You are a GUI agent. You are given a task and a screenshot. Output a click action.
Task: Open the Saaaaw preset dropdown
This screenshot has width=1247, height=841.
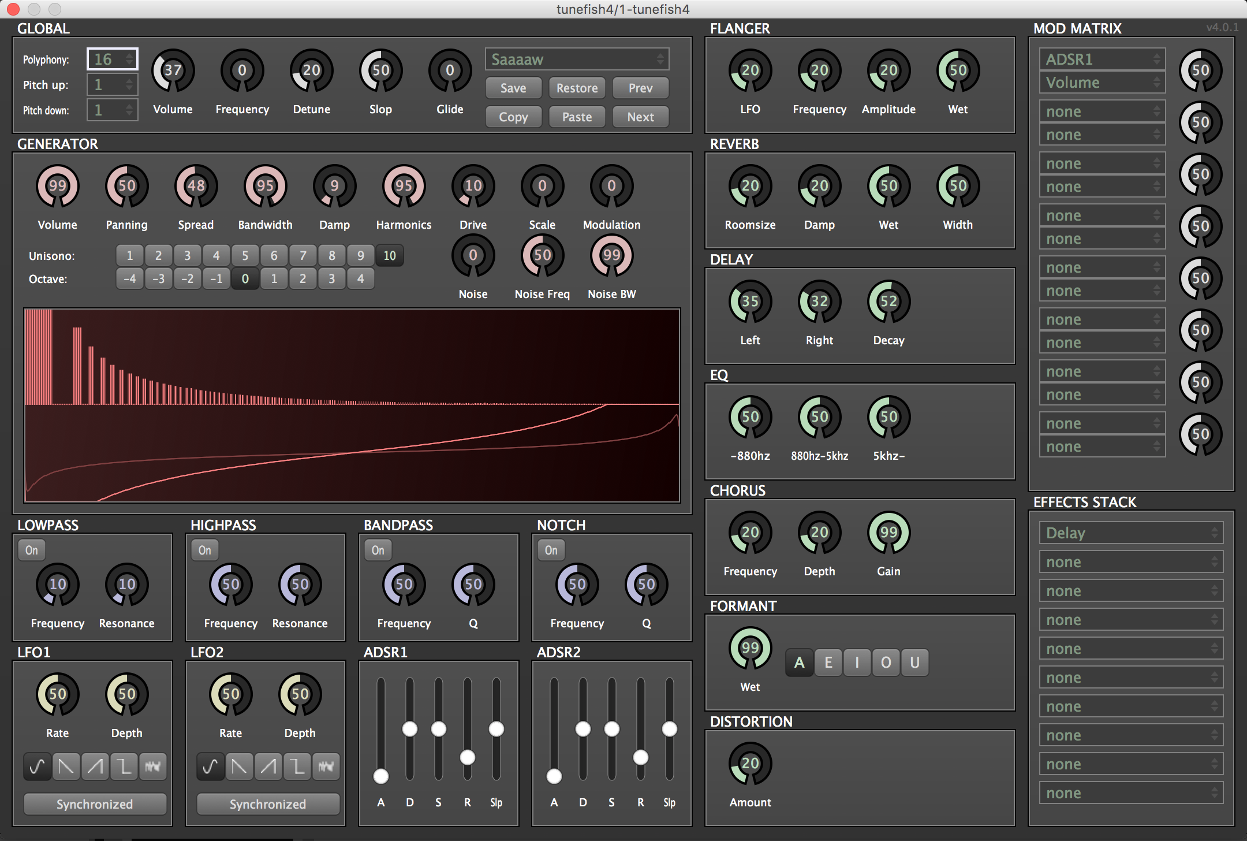pos(577,59)
